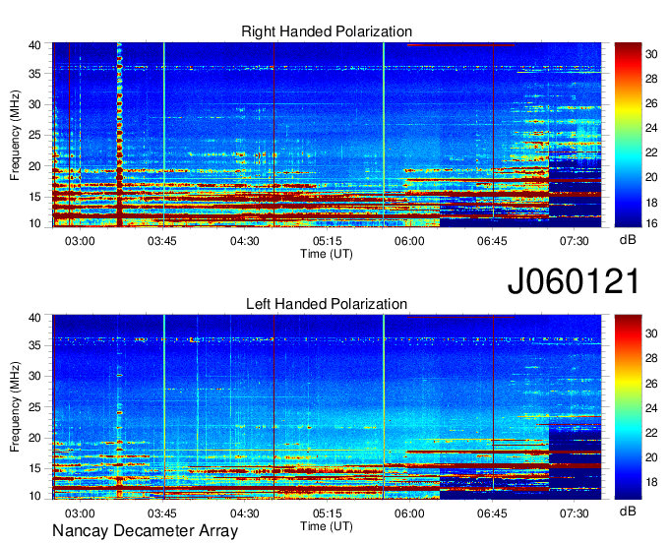This screenshot has width=669, height=543.
Task: Select the 03:45 time tick on Right Handed plot
Action: [x=162, y=241]
